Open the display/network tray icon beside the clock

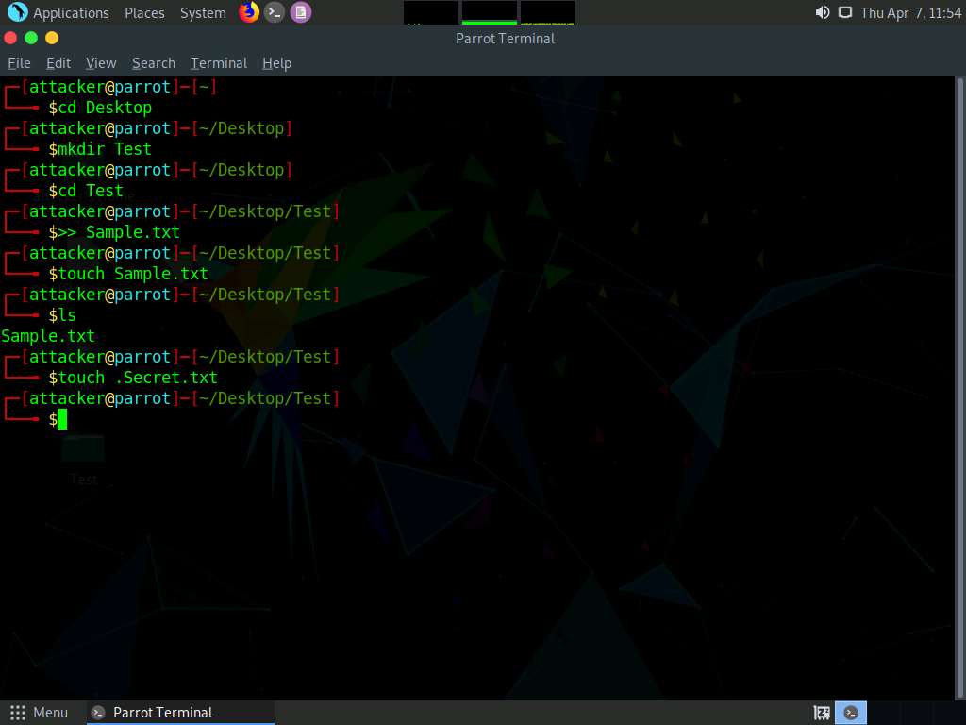point(844,12)
